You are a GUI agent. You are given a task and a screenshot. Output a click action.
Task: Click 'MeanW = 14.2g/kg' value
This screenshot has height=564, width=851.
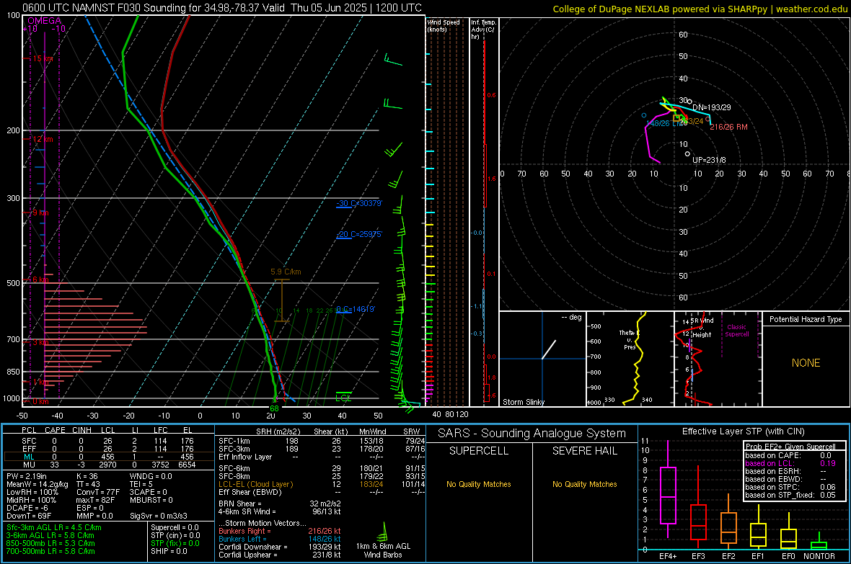point(38,484)
